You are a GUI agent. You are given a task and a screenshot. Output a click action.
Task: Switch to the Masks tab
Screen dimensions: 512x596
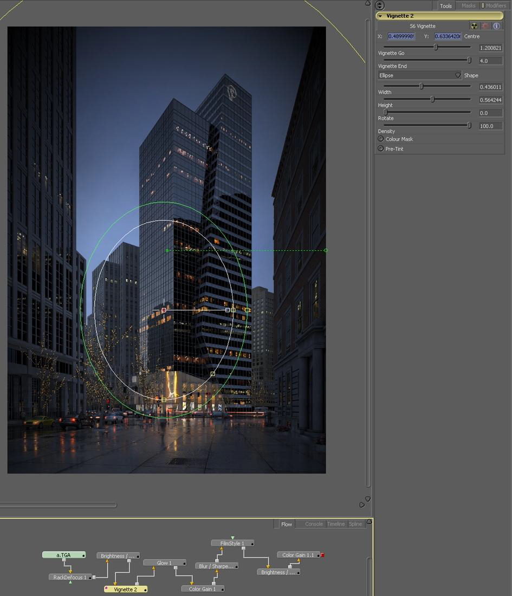(x=468, y=5)
